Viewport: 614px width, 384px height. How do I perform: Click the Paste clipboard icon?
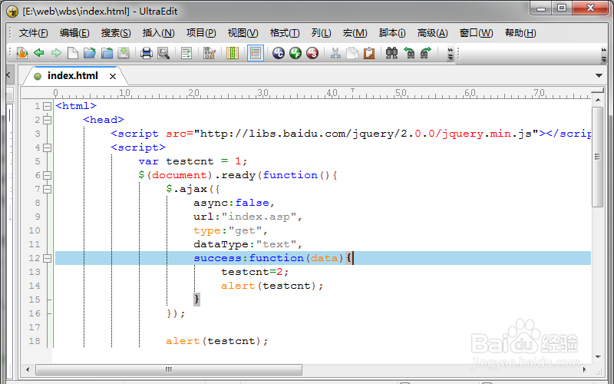[x=369, y=53]
